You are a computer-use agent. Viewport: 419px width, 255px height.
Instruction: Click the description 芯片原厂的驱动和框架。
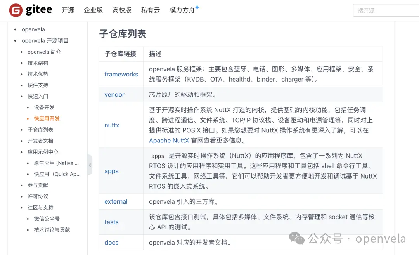[x=184, y=95]
